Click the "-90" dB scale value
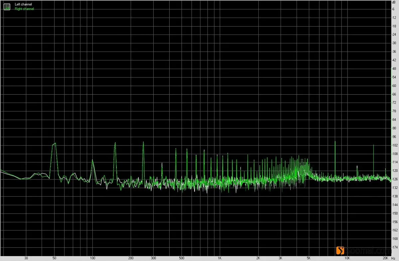This screenshot has width=399, height=261. 394,128
